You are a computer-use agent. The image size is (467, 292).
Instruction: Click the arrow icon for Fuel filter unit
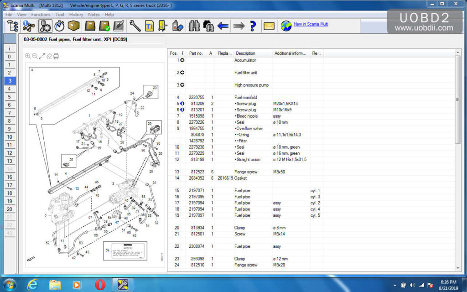click(182, 73)
